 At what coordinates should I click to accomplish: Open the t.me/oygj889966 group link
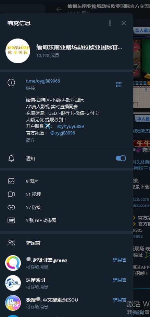click(43, 81)
